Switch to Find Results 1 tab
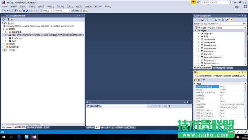This screenshot has width=248, height=140. tap(105, 128)
